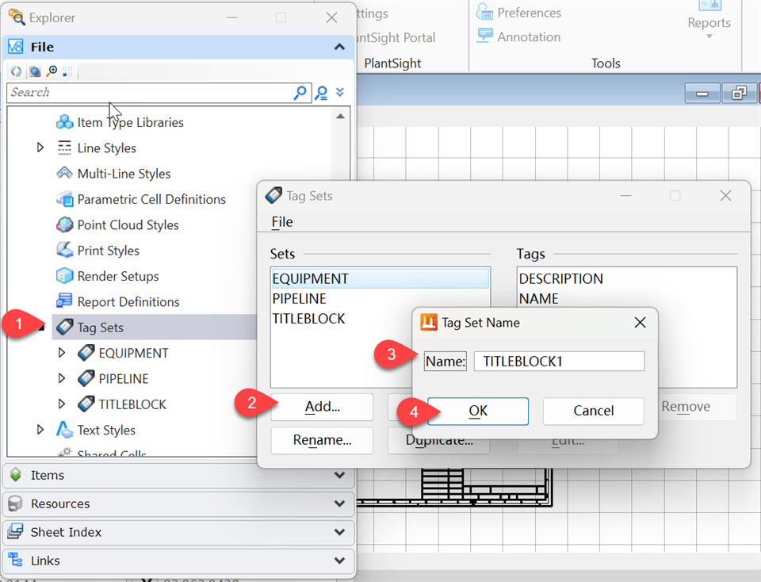This screenshot has height=582, width=761.
Task: Expand the Resources section
Action: (339, 504)
